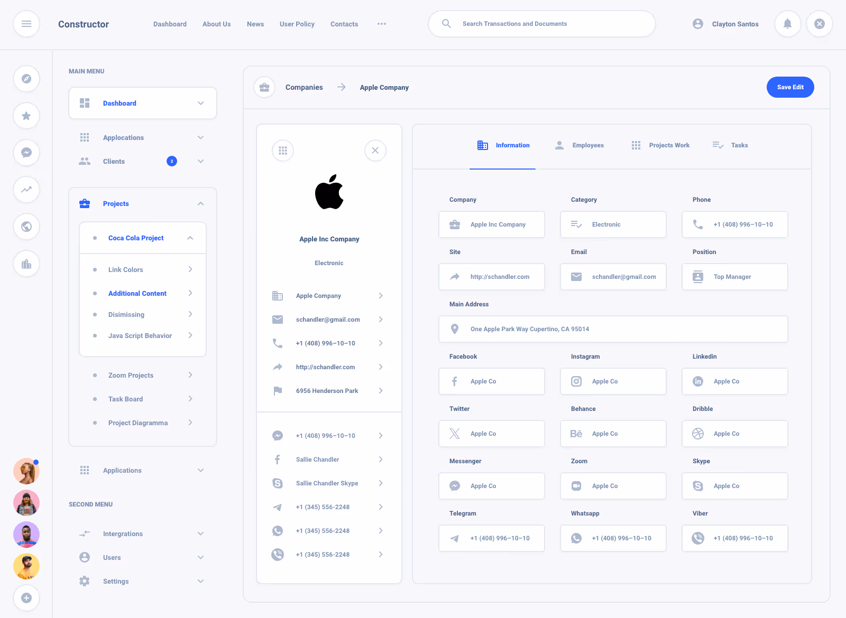
Task: Click the grid handle icon on company card
Action: 283,151
